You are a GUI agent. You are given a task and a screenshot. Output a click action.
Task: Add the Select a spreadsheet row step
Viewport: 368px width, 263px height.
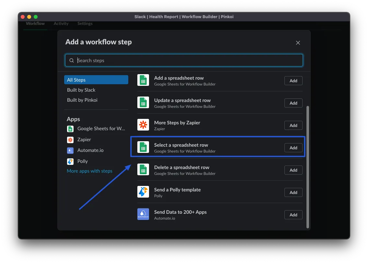coord(293,148)
